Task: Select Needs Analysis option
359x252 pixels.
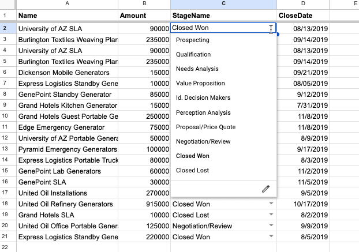Action: (197, 69)
